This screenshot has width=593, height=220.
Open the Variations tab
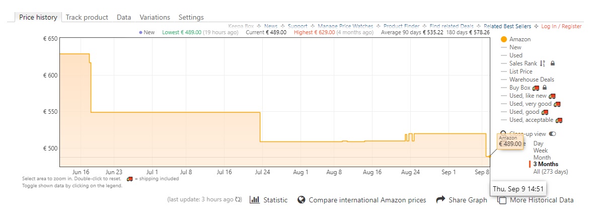point(155,17)
